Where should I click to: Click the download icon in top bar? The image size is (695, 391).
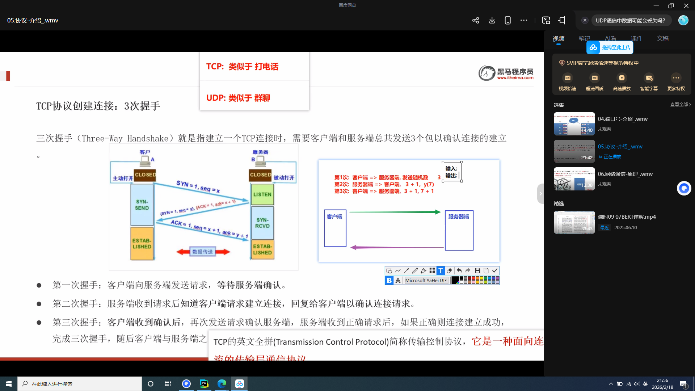[x=492, y=21]
